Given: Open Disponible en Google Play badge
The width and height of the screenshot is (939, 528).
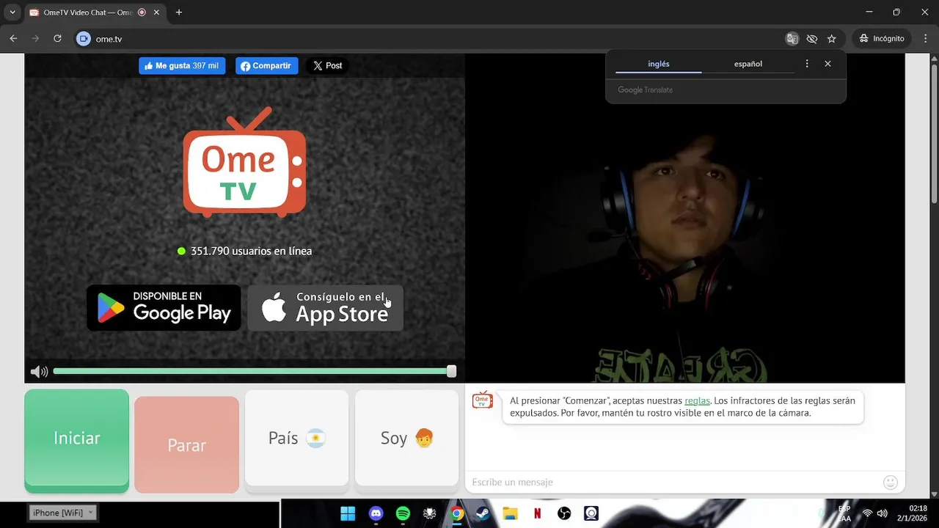Looking at the screenshot, I should (x=164, y=307).
